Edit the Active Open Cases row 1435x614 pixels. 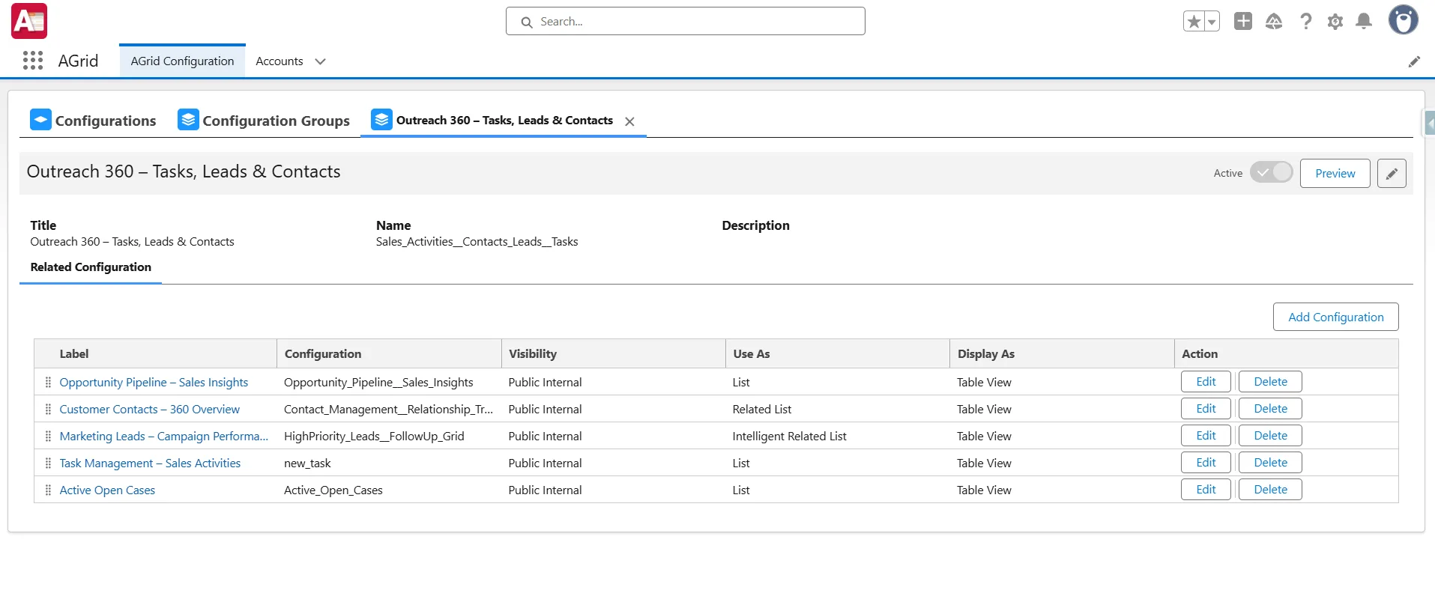[1206, 489]
